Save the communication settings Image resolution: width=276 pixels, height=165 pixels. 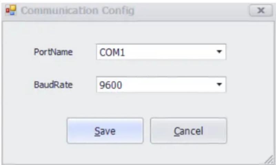[x=105, y=131]
